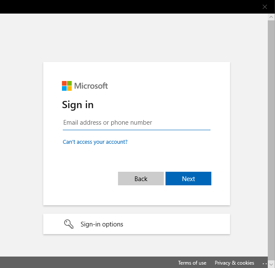Open Terms of use link
Image resolution: width=275 pixels, height=268 pixels.
pos(192,263)
